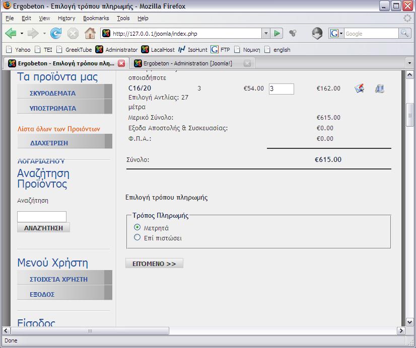Screen dimensions: 416x348
Task: Click the scroll up arrow
Action: (409, 75)
